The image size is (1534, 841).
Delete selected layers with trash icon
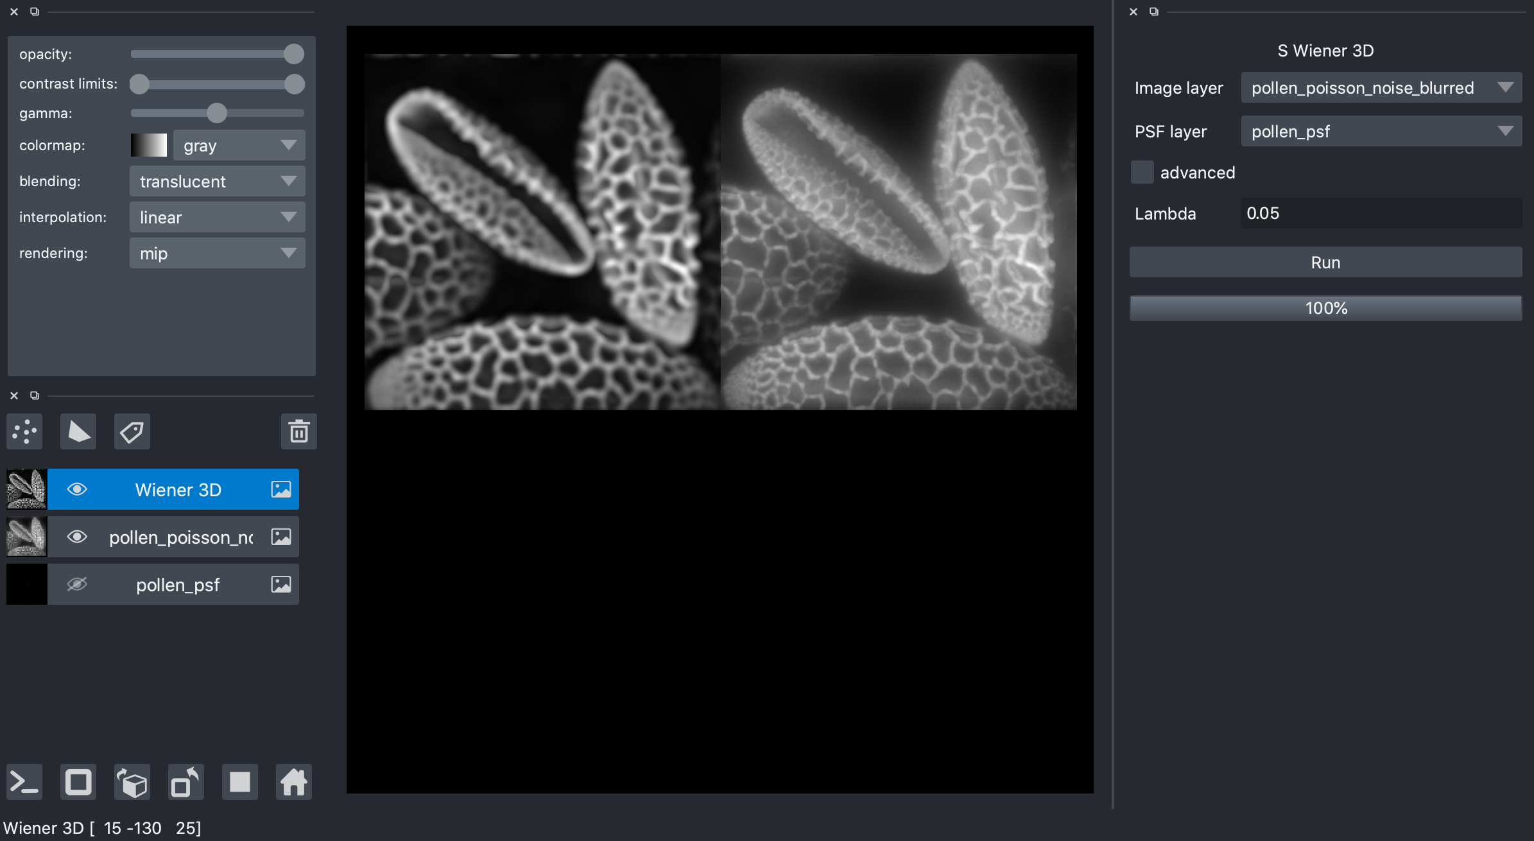click(x=298, y=431)
